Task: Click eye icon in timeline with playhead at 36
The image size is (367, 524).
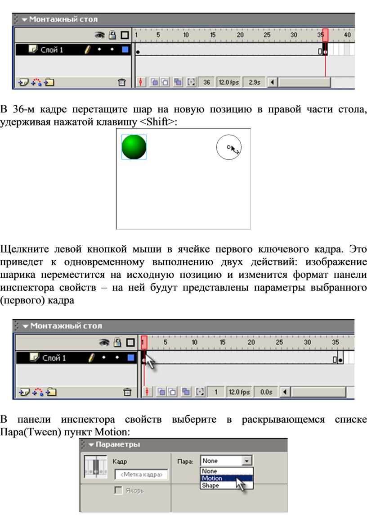Action: [x=99, y=35]
